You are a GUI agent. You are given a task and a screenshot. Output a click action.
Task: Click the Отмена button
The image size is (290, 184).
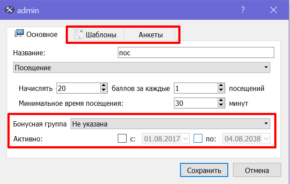pyautogui.click(x=257, y=170)
